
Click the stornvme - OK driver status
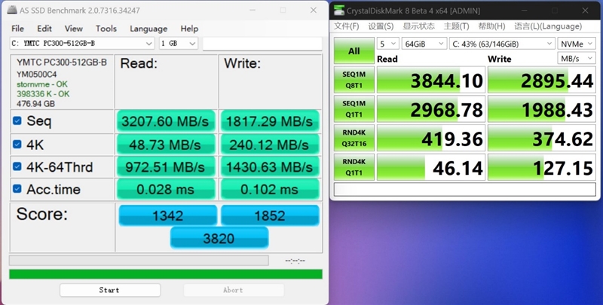click(42, 84)
